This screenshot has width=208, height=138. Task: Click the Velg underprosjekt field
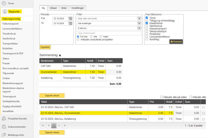click(109, 33)
